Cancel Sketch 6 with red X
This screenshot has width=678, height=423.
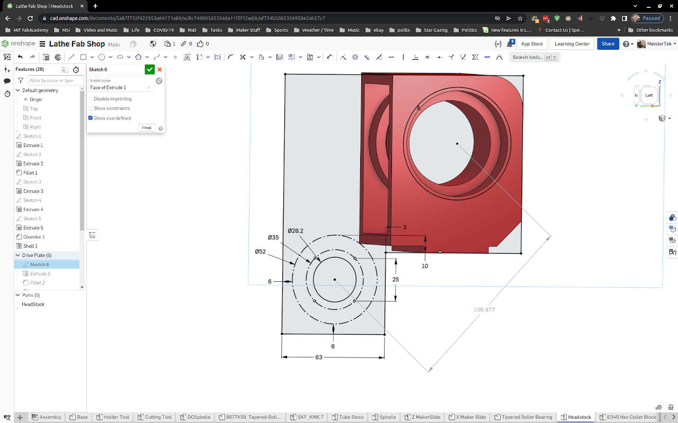pos(159,69)
